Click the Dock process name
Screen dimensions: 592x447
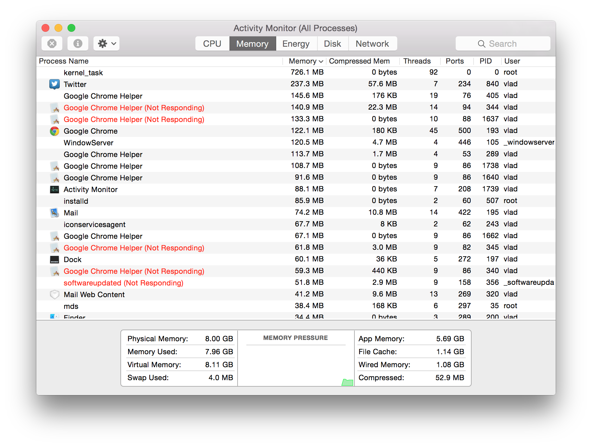click(72, 260)
